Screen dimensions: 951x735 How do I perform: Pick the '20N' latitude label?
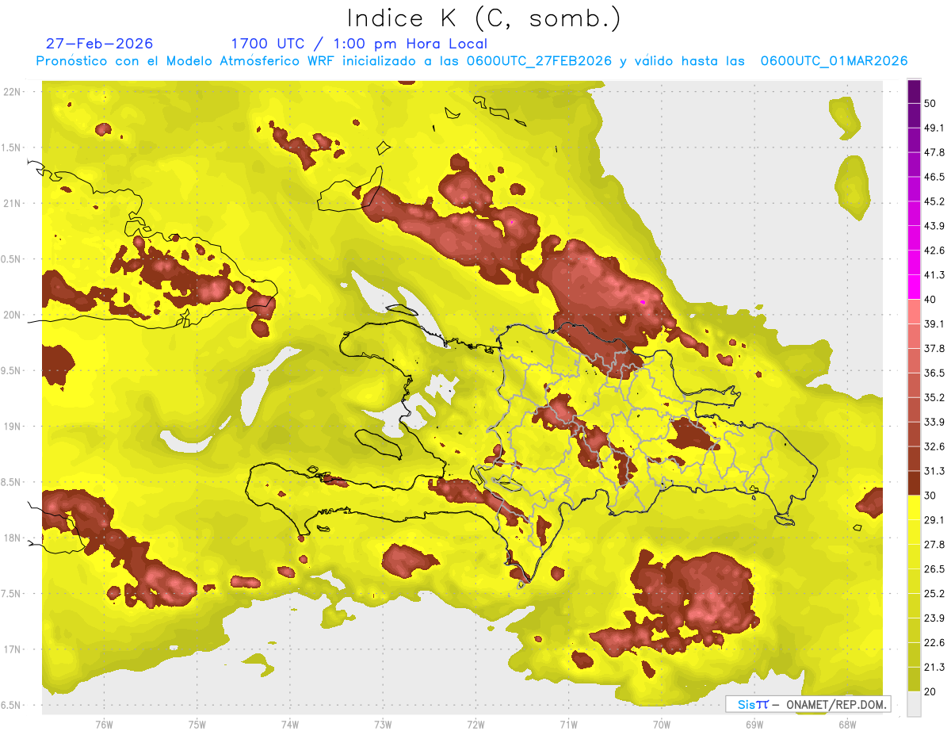coord(13,315)
